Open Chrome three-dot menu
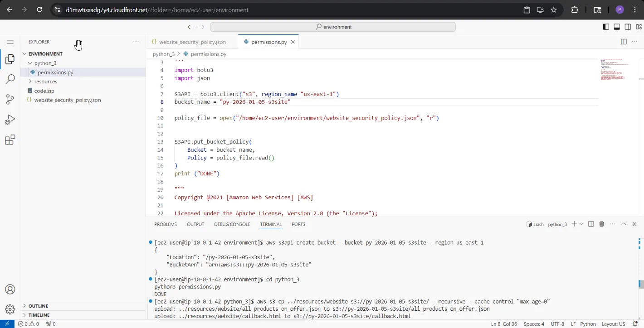Screen dimensions: 644x328 (634, 10)
